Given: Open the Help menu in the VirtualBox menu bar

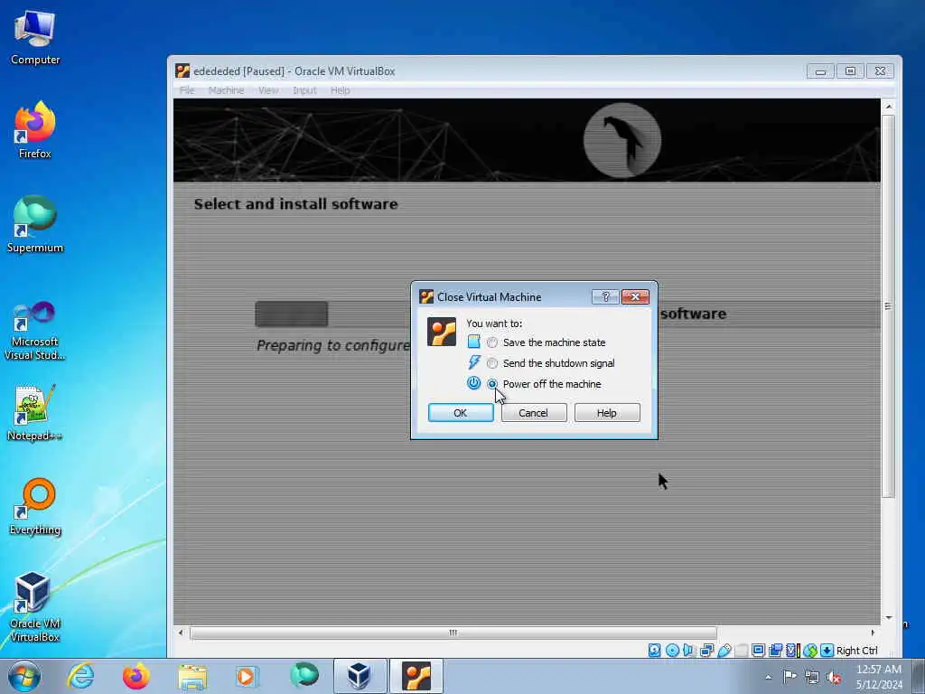Looking at the screenshot, I should tap(340, 90).
